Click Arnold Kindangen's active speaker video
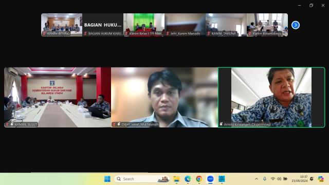Viewport: 329px width, 185px height. point(271,97)
